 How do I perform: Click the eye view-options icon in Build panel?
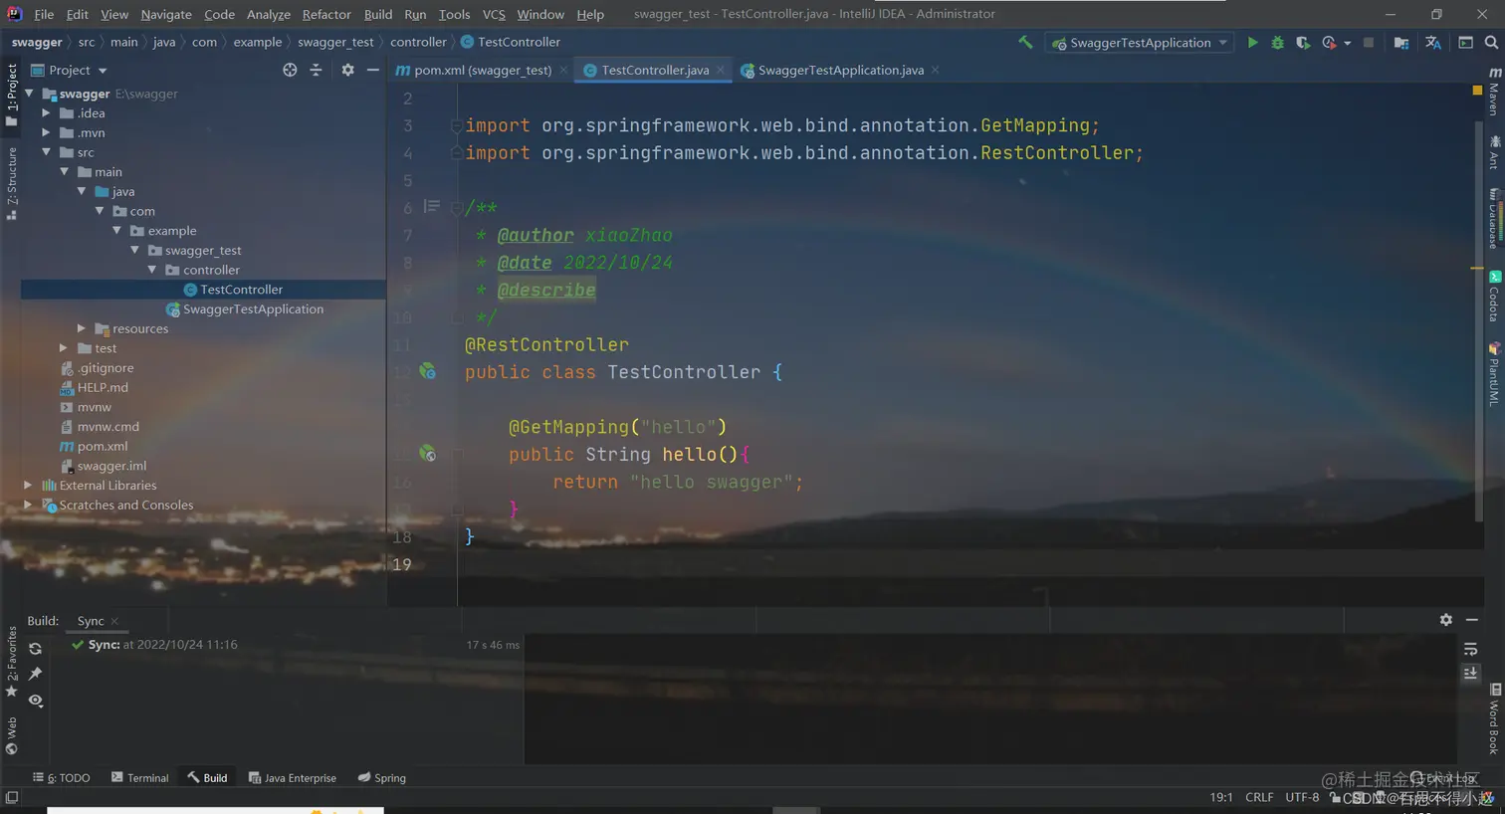coord(35,701)
